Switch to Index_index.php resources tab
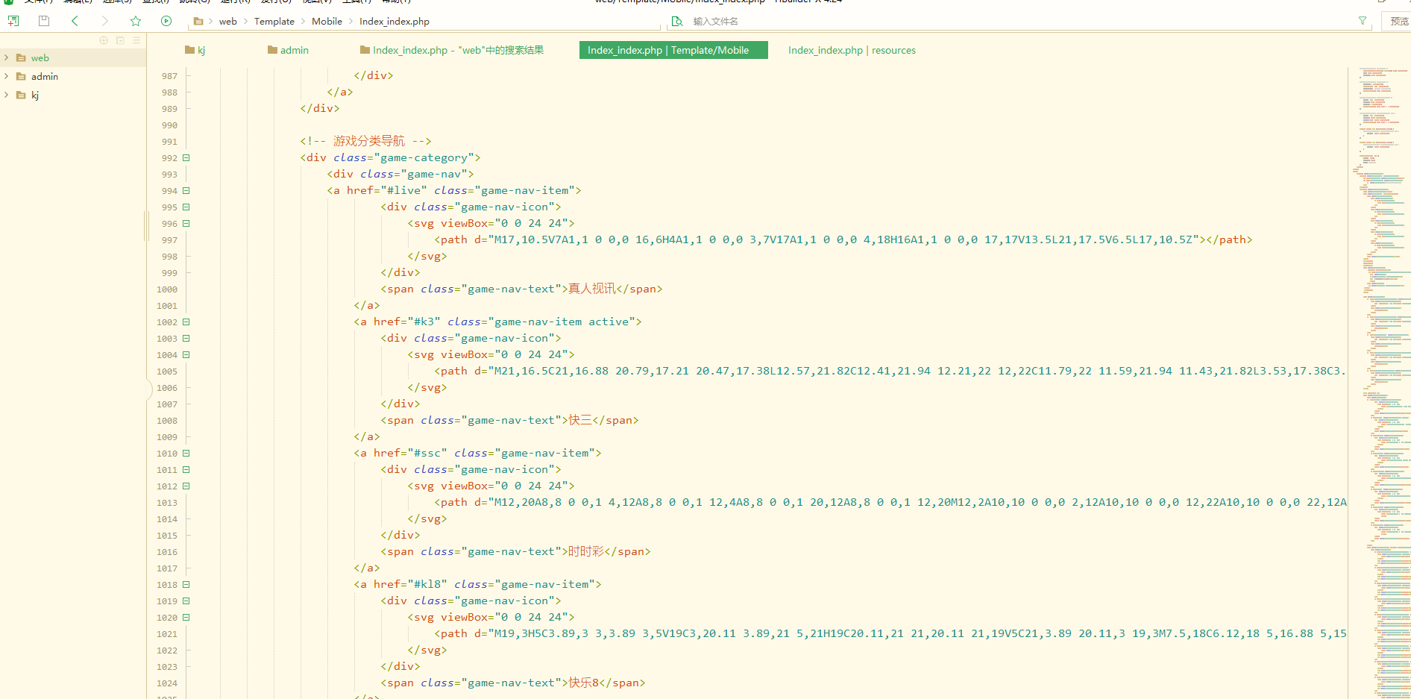This screenshot has height=699, width=1411. click(x=852, y=50)
